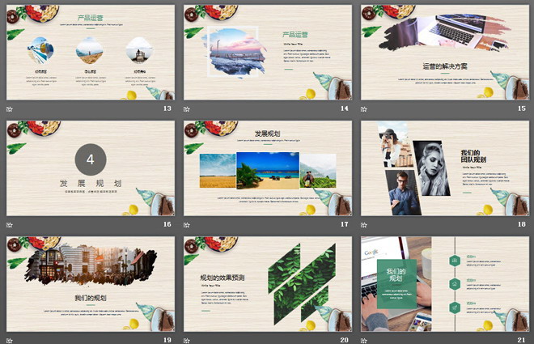The width and height of the screenshot is (534, 344).
Task: Preview animation star below slide 18
Action: pyautogui.click(x=364, y=224)
